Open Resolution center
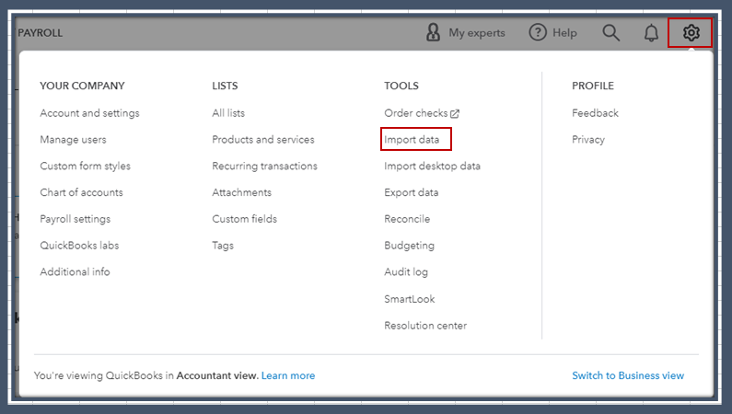732x414 pixels. [x=425, y=326]
